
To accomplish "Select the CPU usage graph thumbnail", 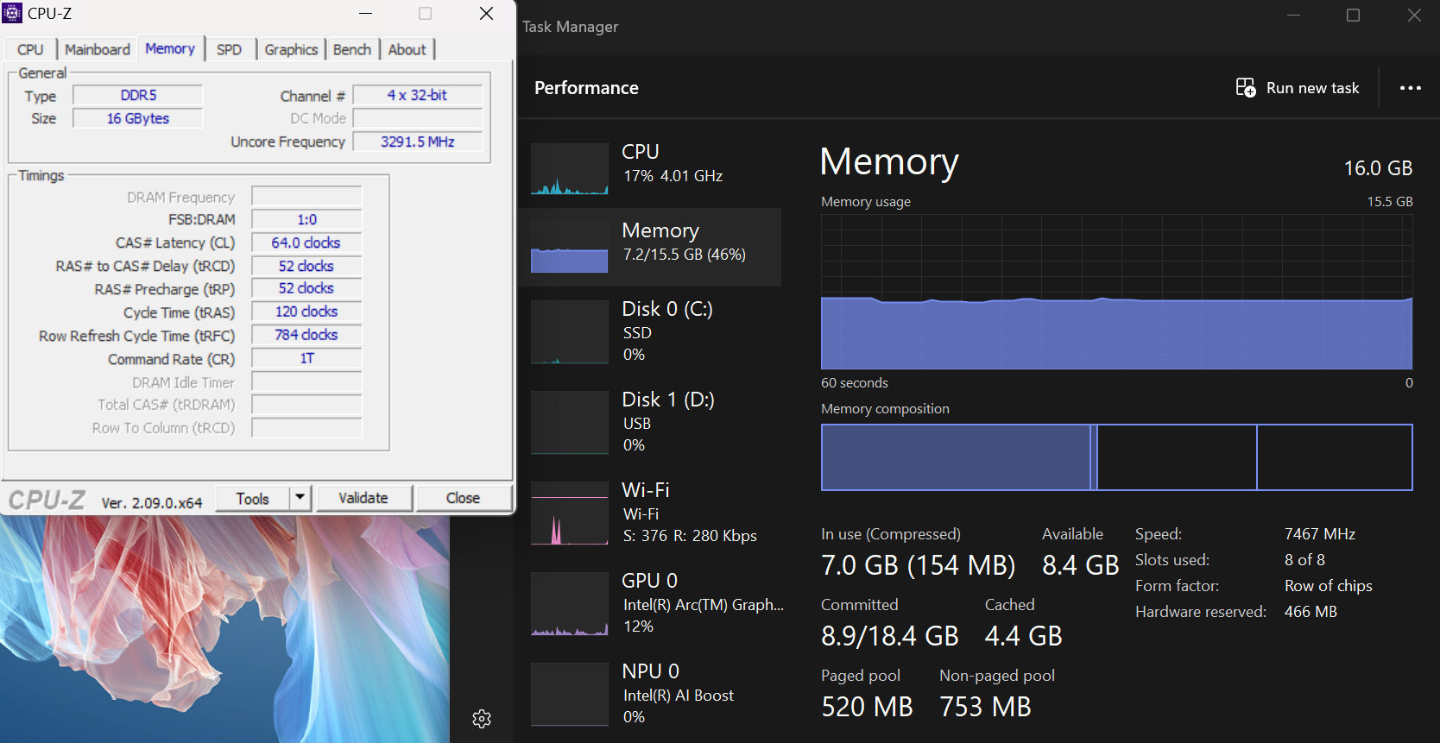I will tap(569, 169).
